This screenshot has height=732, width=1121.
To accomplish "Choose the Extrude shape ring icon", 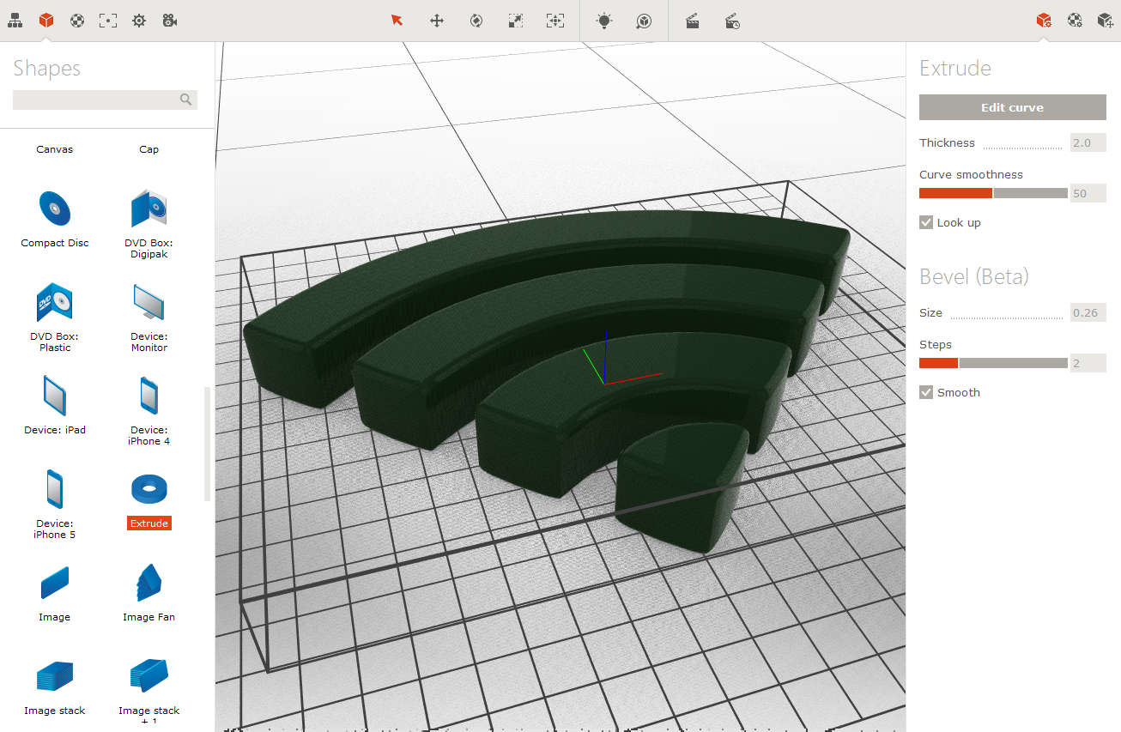I will point(148,489).
